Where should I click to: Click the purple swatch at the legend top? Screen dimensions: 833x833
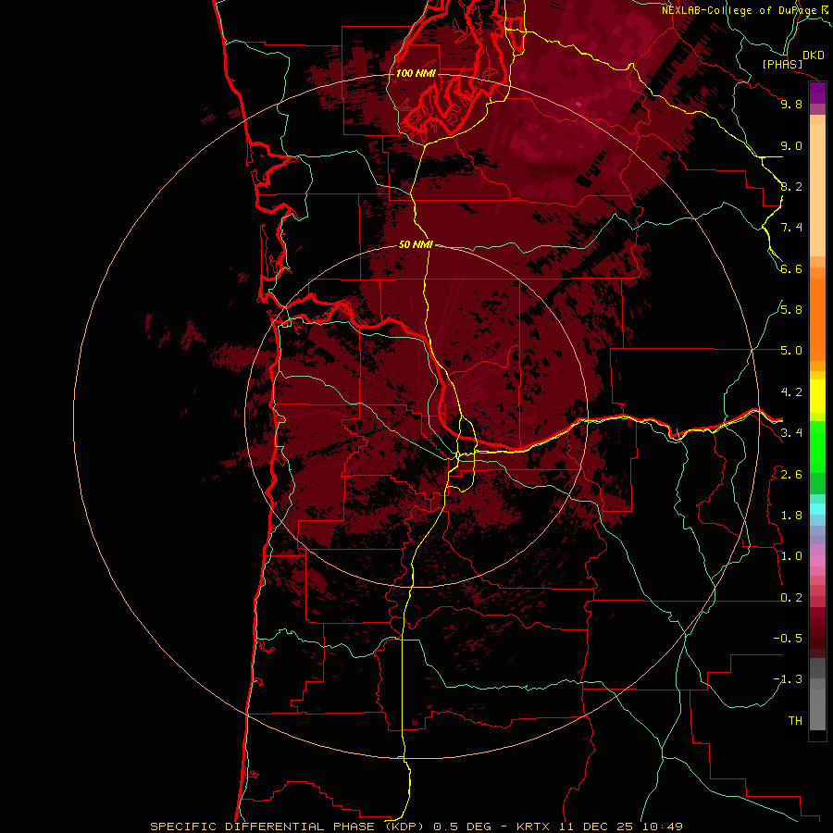[817, 93]
